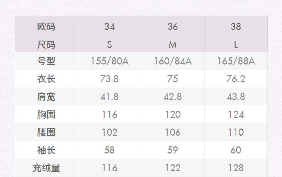
Task: Click the 袖长 row label
Action: (46, 150)
